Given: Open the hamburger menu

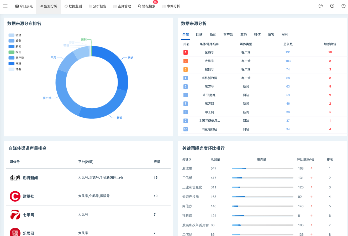Looking at the screenshot, I should [x=5, y=6].
